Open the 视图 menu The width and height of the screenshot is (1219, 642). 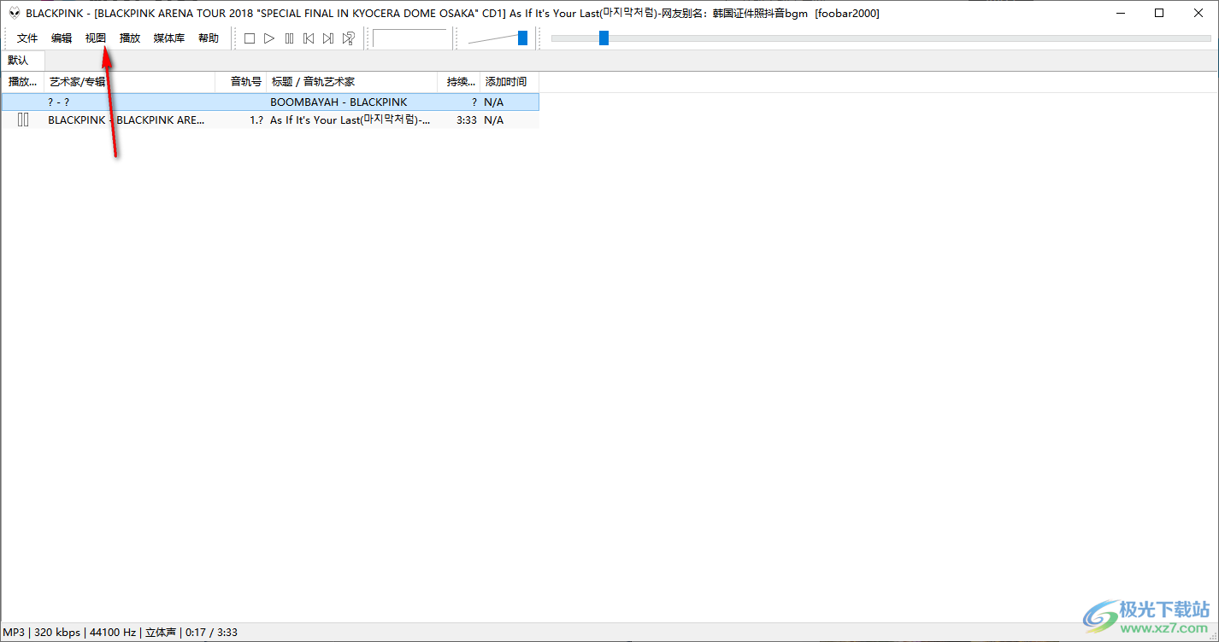96,38
